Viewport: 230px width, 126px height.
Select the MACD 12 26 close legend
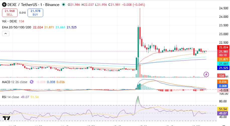point(15,82)
